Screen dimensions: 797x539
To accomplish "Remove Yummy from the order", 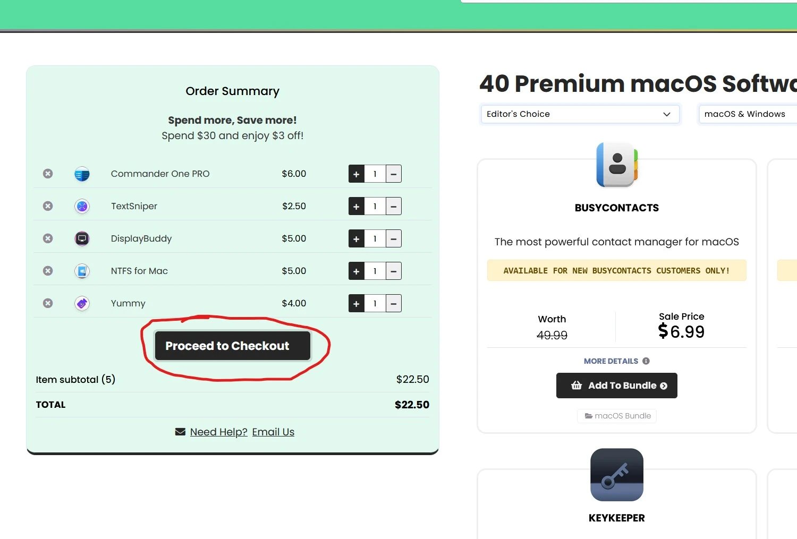I will click(x=48, y=303).
